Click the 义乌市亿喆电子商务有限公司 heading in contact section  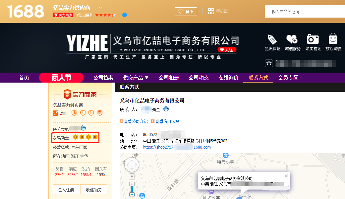(152, 100)
